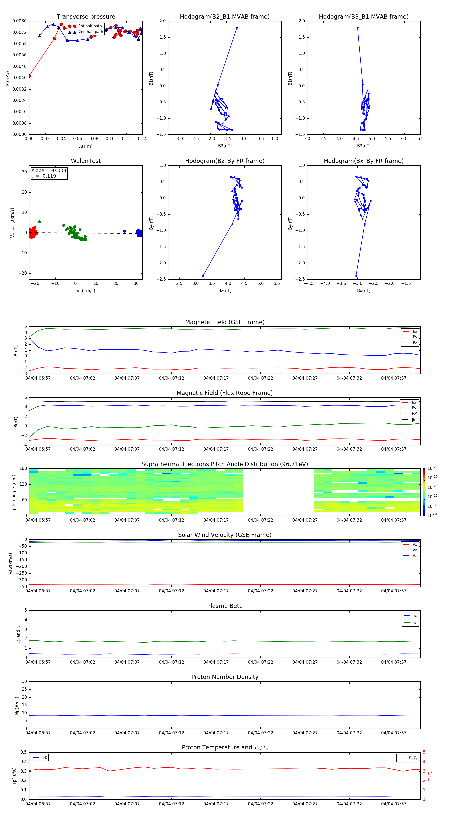The image size is (450, 826).
Task: Click the '10^-26' colorbar label
Action: pyautogui.click(x=432, y=468)
